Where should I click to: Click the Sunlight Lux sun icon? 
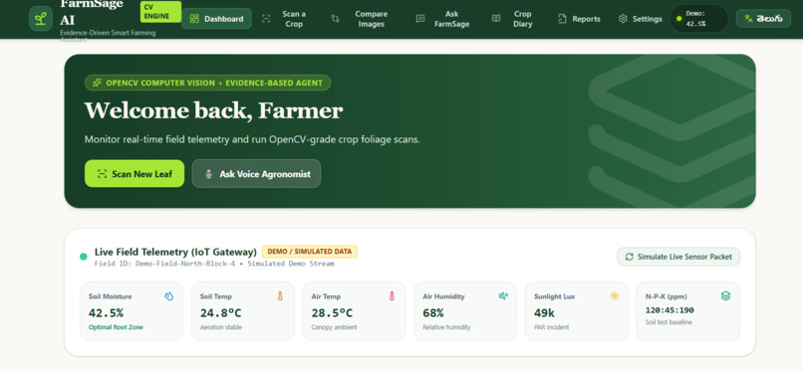click(615, 295)
